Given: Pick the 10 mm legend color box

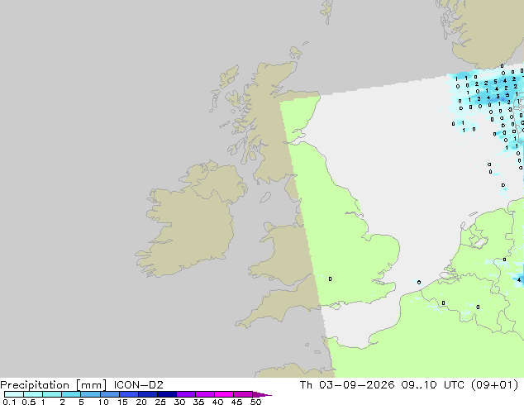Looking at the screenshot, I should pyautogui.click(x=109, y=394).
